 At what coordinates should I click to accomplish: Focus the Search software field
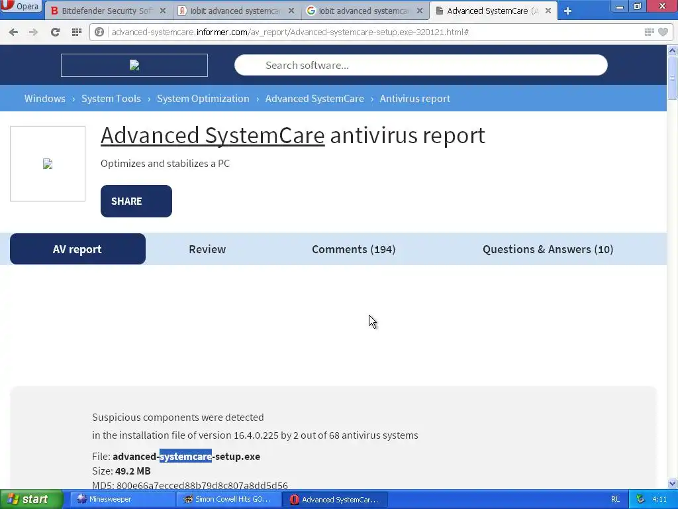(x=420, y=66)
